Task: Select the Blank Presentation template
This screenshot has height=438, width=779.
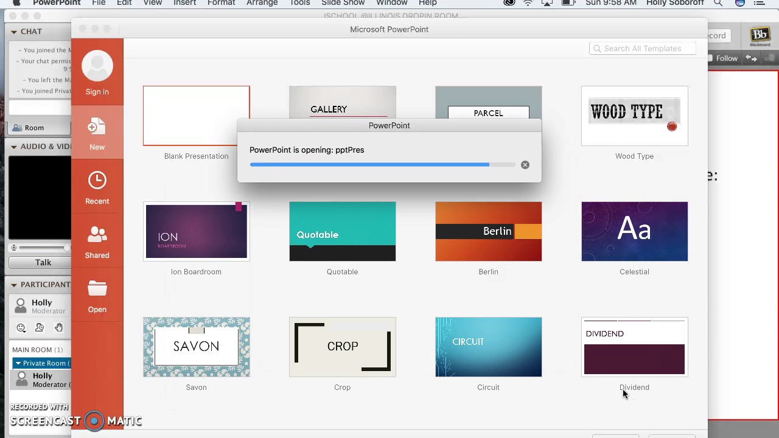Action: (x=196, y=116)
